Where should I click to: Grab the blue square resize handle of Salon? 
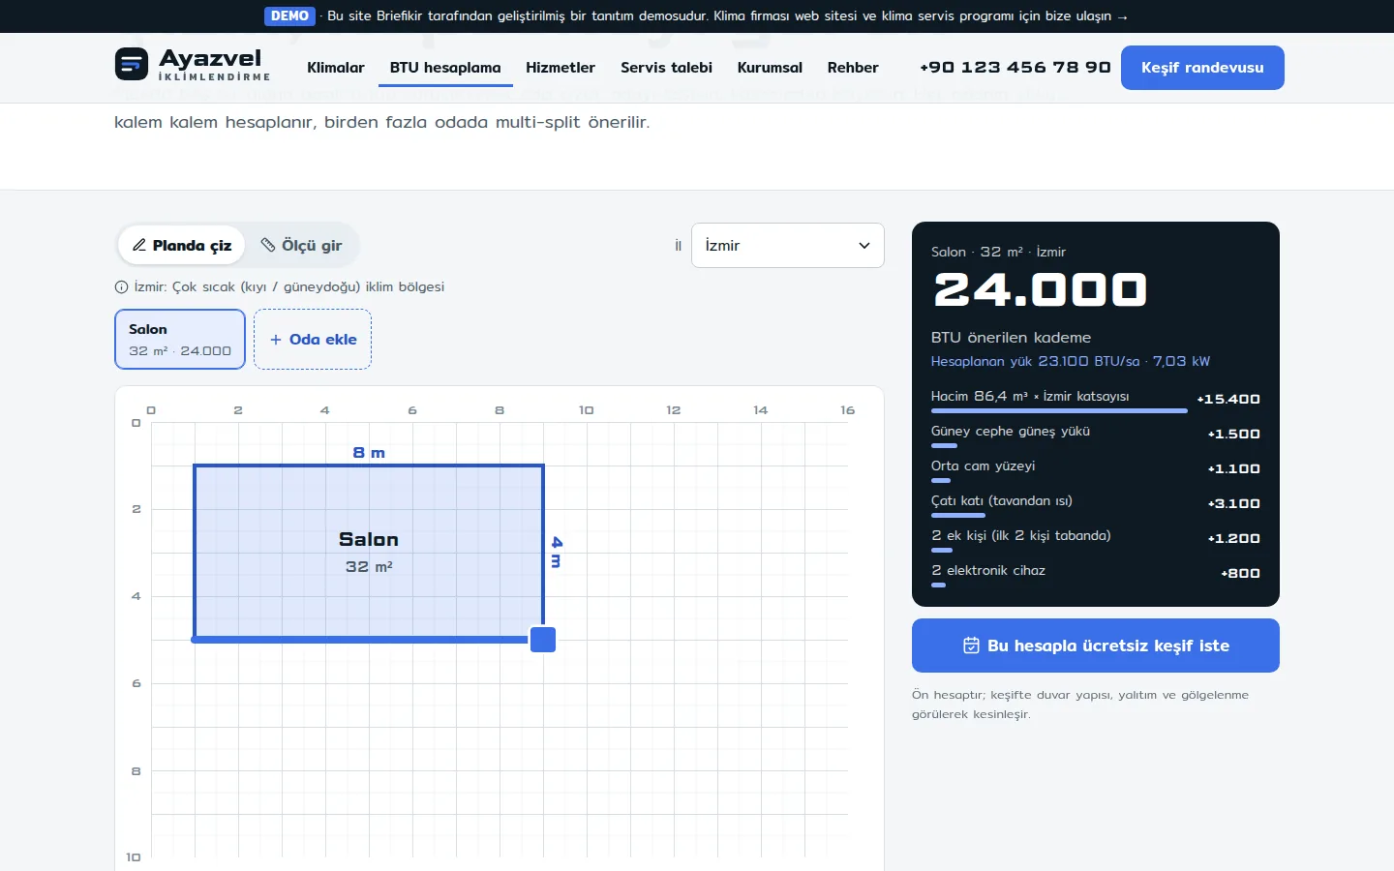point(543,640)
